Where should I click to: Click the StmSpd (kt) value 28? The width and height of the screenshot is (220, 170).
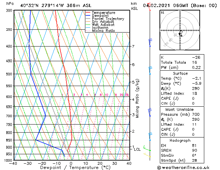point(194,160)
